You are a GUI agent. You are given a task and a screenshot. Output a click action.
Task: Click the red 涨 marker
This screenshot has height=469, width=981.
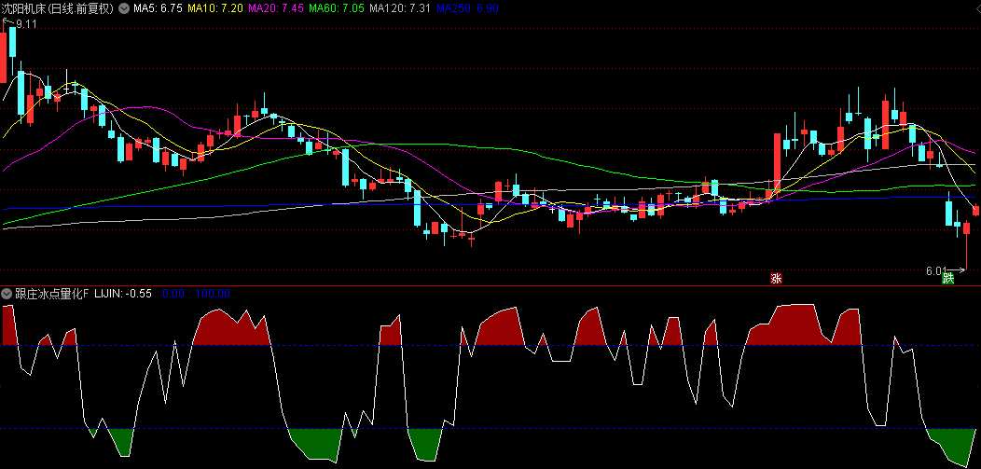pyautogui.click(x=776, y=279)
